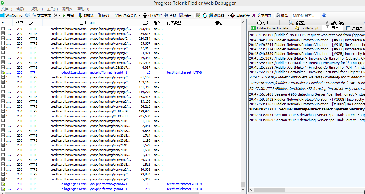This screenshot has width=365, height=194.
Task: Sort sessions by the URL column header
Action: click(x=111, y=23)
